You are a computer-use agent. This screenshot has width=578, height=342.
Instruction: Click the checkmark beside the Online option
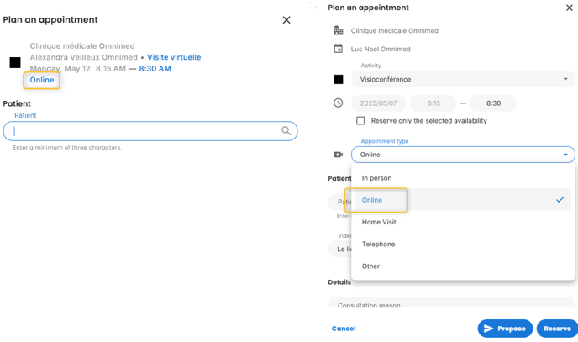560,200
